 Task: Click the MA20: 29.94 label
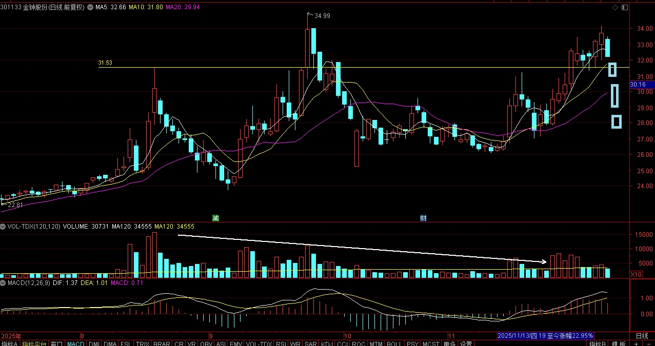(183, 8)
